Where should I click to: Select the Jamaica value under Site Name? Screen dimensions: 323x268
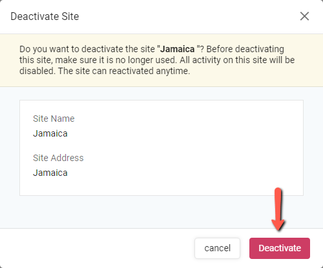(x=50, y=133)
